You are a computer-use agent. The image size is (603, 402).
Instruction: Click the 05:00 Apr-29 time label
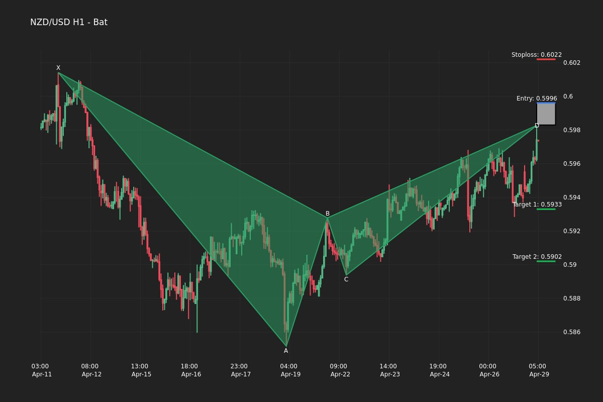[538, 370]
